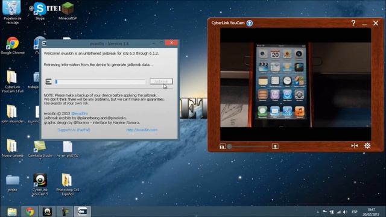This screenshot has height=217, width=386.
Task: Open the Support Us (PayPal) link
Action: 74,130
